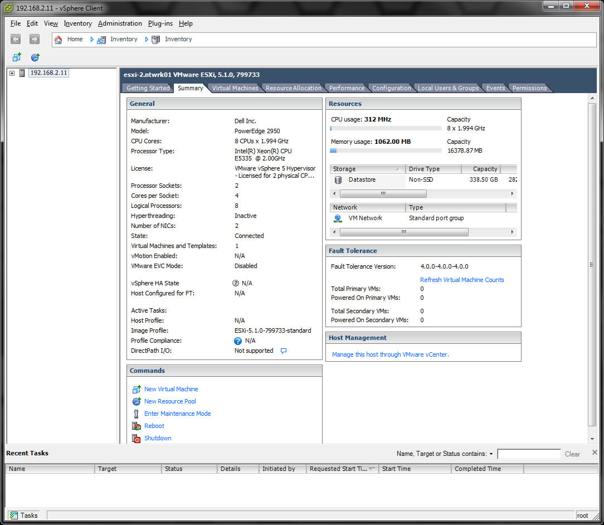Open the View menu
This screenshot has width=604, height=525.
pos(51,23)
